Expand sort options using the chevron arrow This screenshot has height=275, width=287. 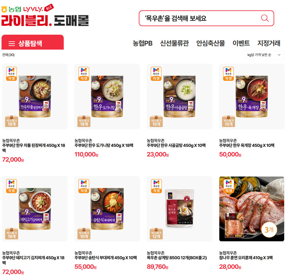279,55
